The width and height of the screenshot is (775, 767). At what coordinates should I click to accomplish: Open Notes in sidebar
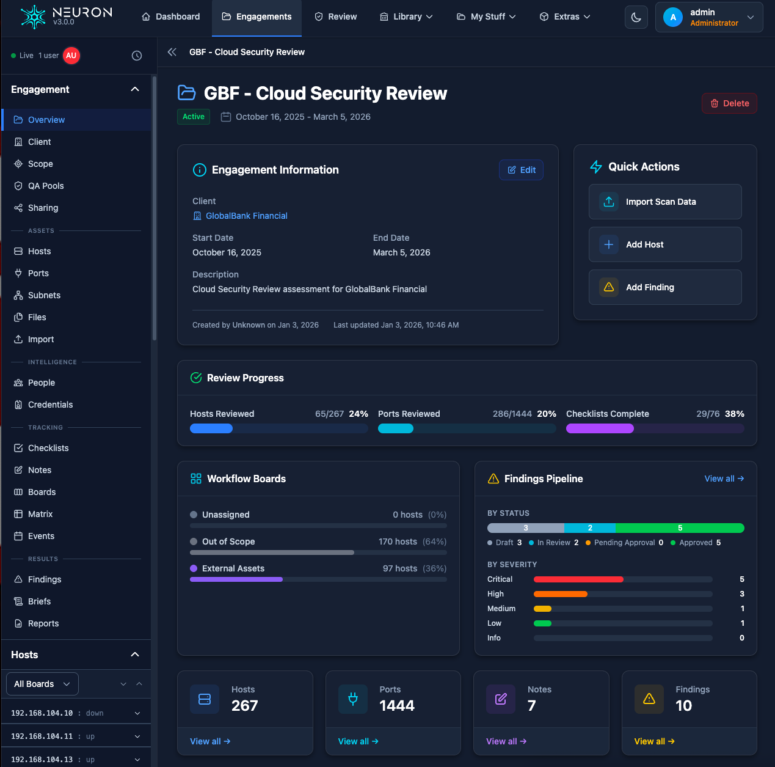coord(76,470)
